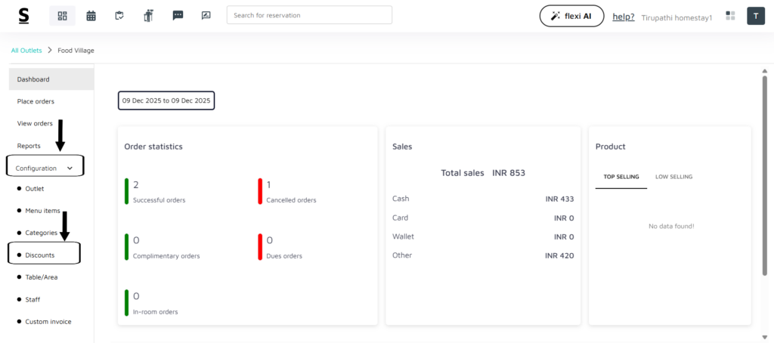Open the chat bubble messages icon

178,16
